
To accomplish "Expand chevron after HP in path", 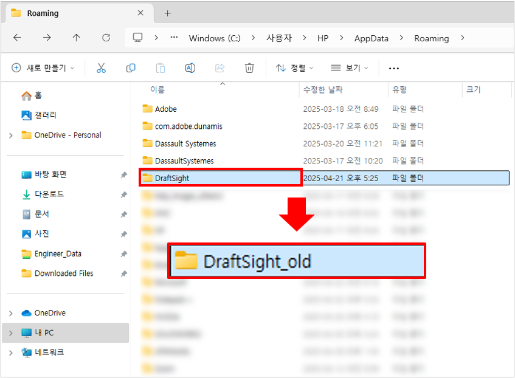I will tap(342, 38).
